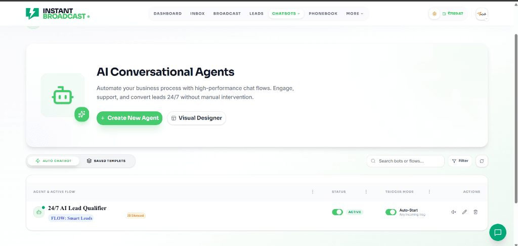This screenshot has height=246, width=518.
Task: Open Status column options dots
Action: tap(366, 192)
